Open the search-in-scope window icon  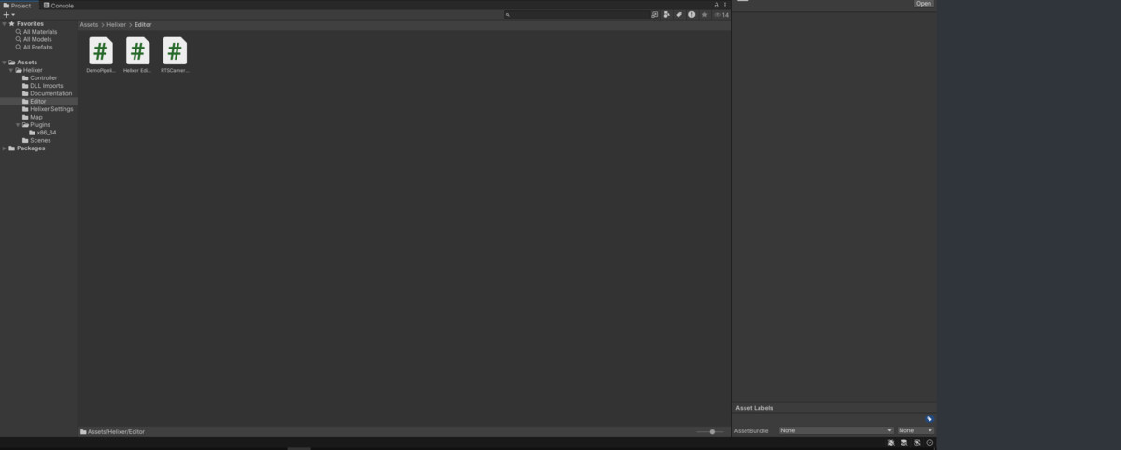click(655, 15)
